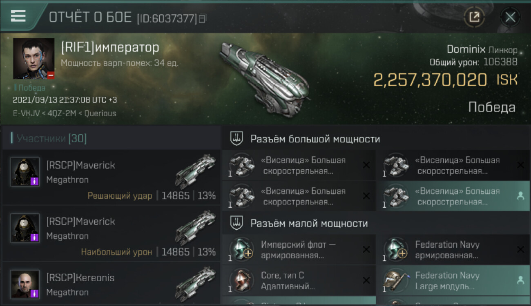The image size is (531, 306).
Task: Open the hamburger menu
Action: coord(18,16)
